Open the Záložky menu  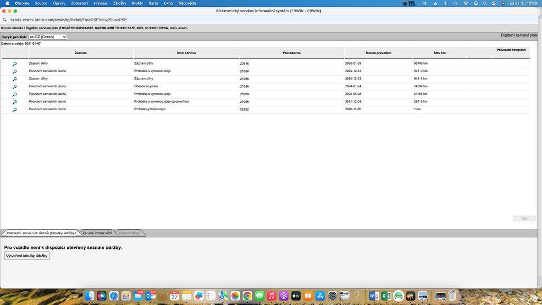click(120, 3)
